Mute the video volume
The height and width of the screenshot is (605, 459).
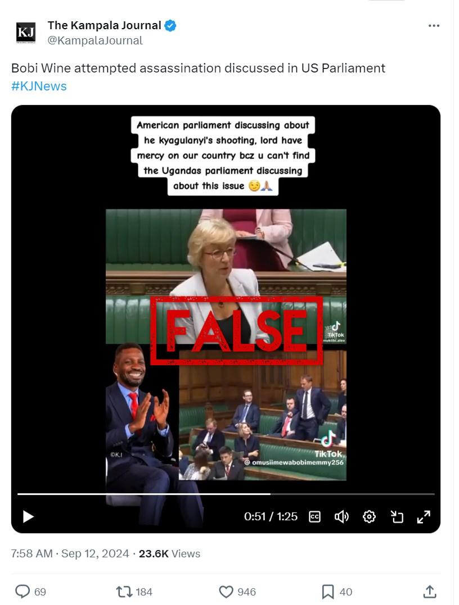coord(341,517)
